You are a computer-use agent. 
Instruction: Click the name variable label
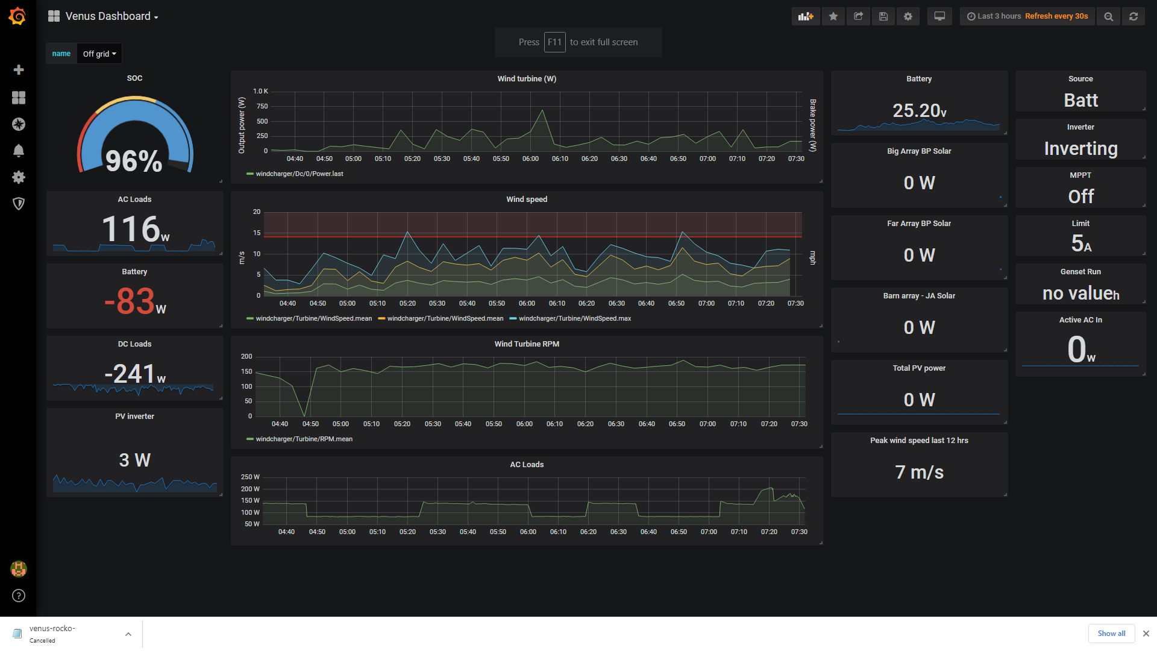(x=61, y=54)
